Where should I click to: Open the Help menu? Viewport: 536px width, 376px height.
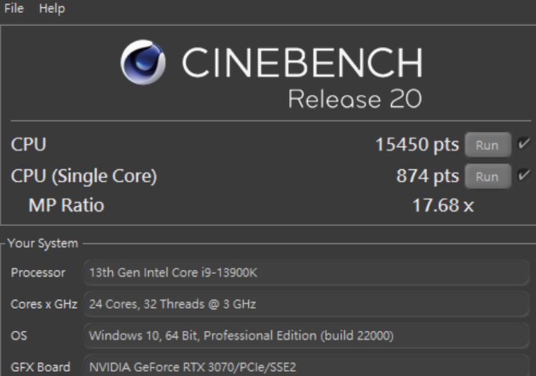click(x=51, y=9)
